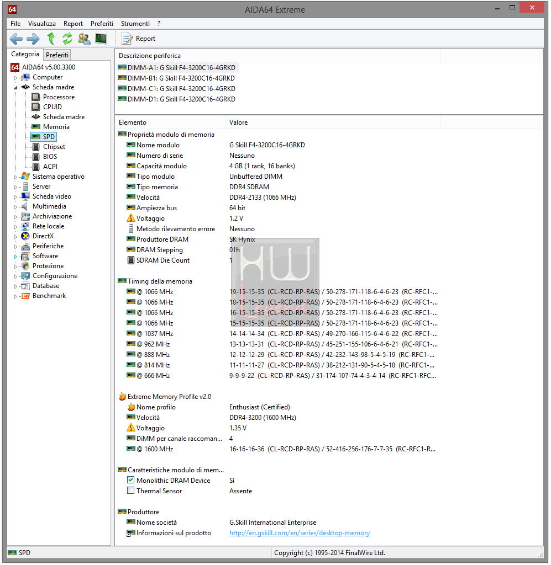Image resolution: width=551 pixels, height=565 pixels.
Task: Refresh the page with green arrows icon
Action: point(67,38)
